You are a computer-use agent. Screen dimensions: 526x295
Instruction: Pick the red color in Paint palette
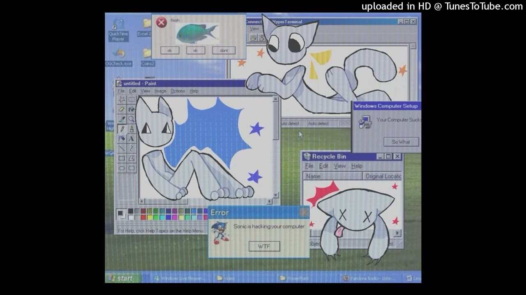click(x=143, y=217)
